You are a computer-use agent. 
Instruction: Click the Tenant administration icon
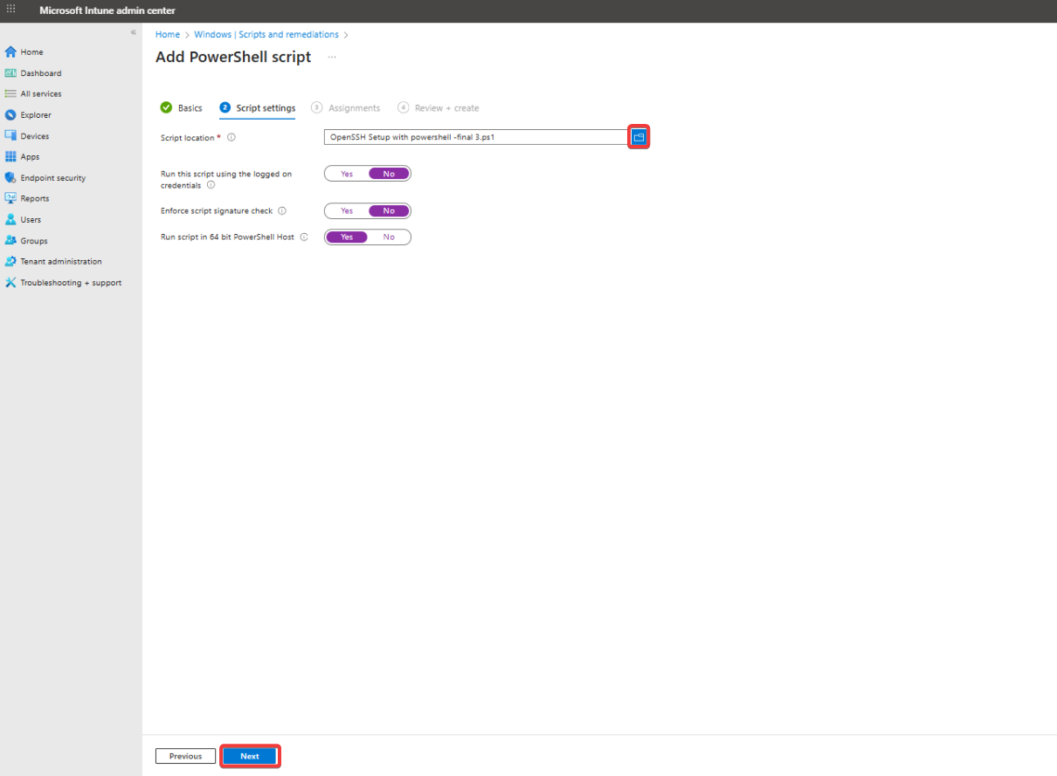pyautogui.click(x=10, y=262)
